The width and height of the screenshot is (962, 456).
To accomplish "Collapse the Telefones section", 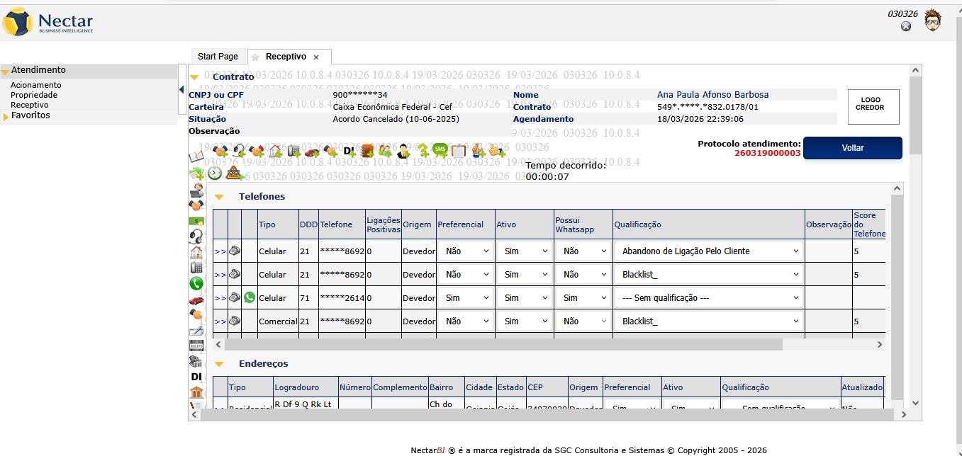I will coord(219,197).
